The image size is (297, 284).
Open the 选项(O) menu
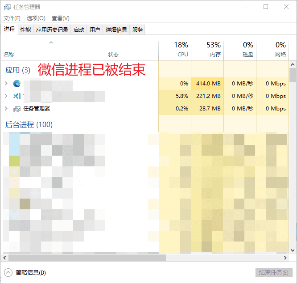(36, 18)
